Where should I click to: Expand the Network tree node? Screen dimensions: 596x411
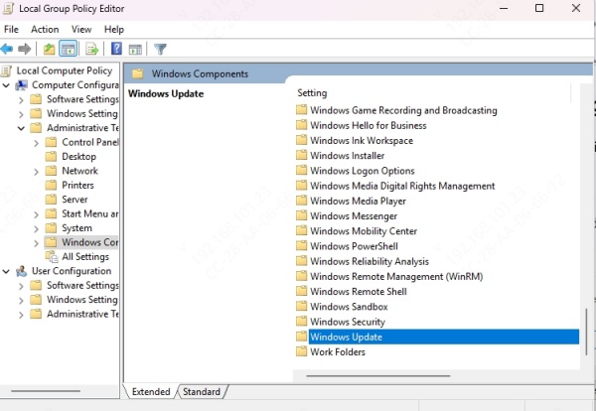[36, 172]
